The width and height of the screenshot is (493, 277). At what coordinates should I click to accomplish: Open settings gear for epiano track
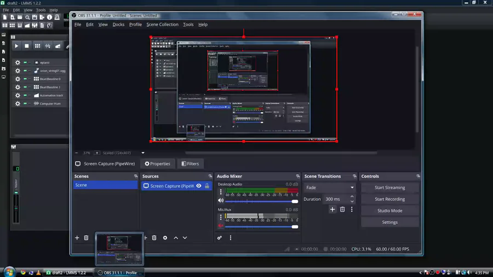click(x=18, y=62)
